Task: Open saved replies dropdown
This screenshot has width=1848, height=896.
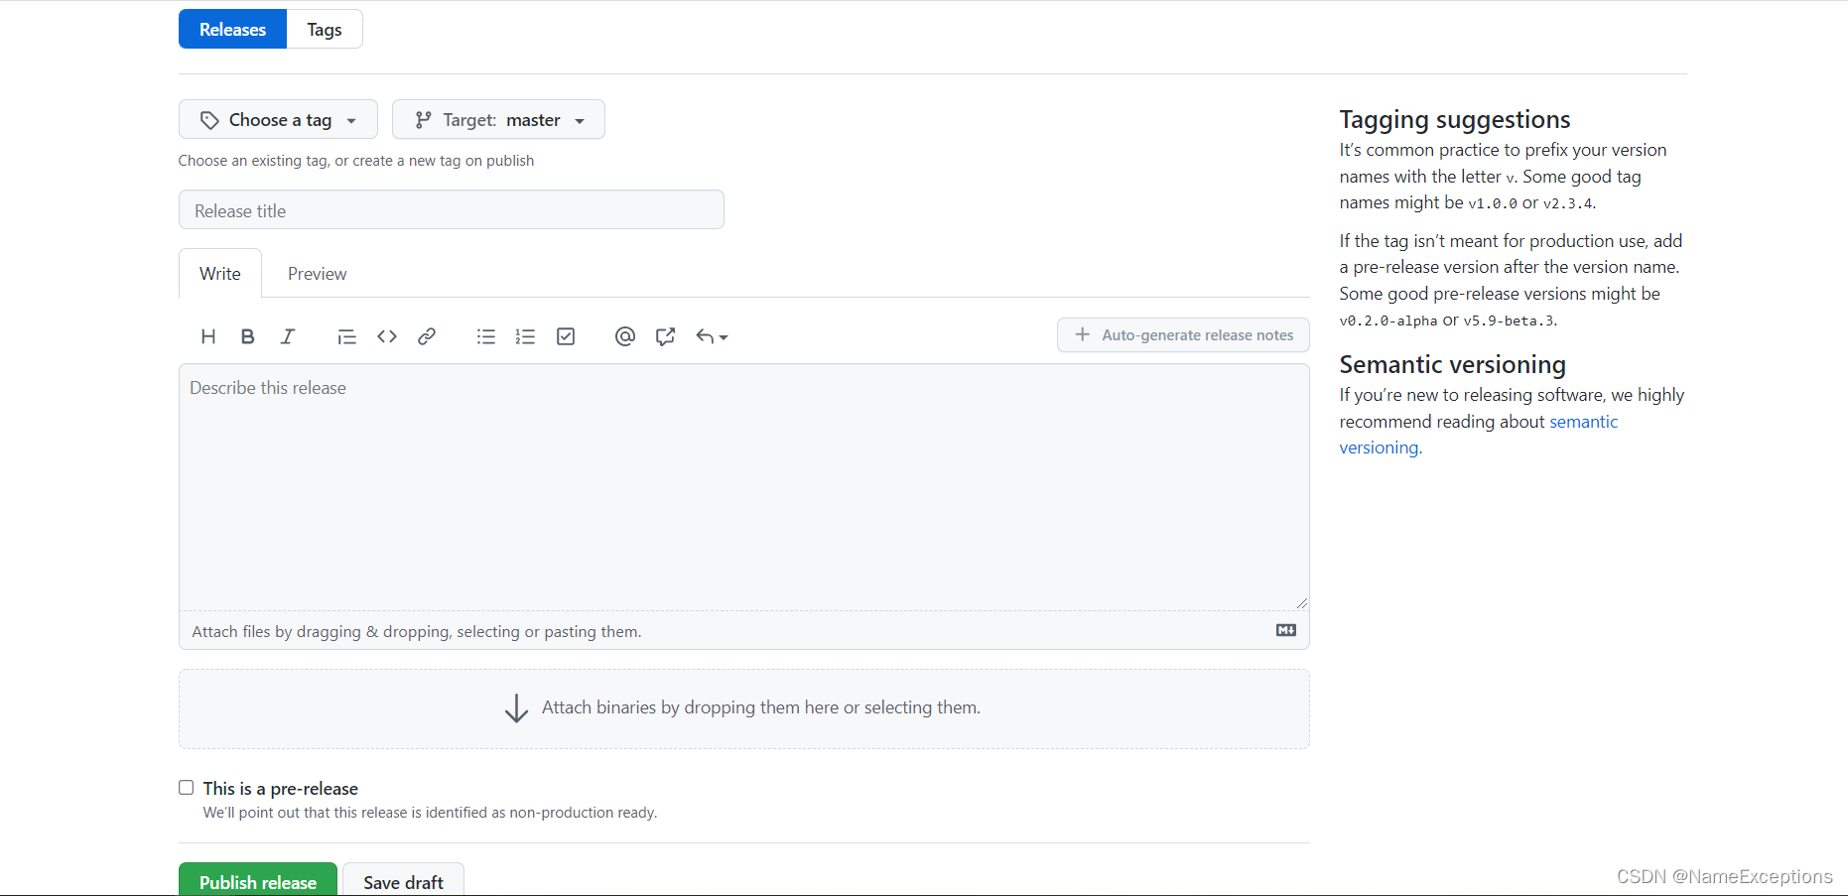Action: [x=712, y=336]
